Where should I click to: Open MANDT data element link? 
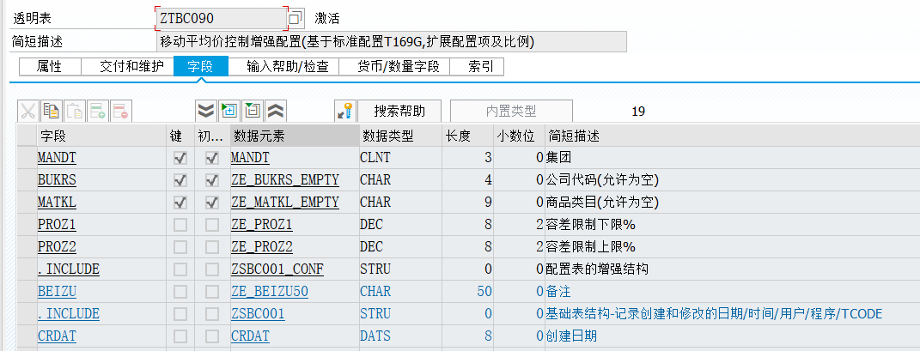coord(250,158)
